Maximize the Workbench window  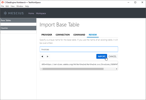coord(135,2)
